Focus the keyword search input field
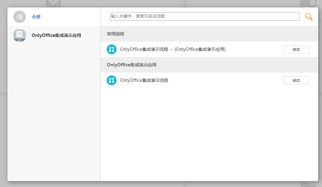 click(x=205, y=16)
